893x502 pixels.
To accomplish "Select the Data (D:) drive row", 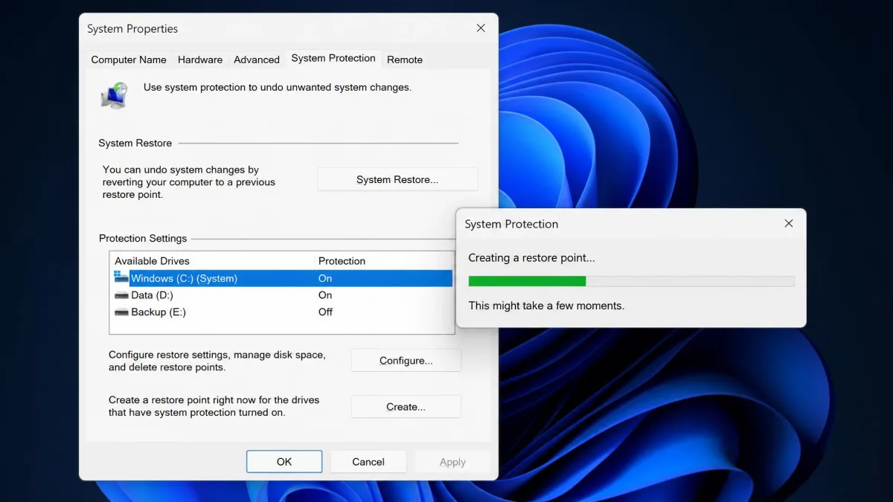I will tap(282, 295).
